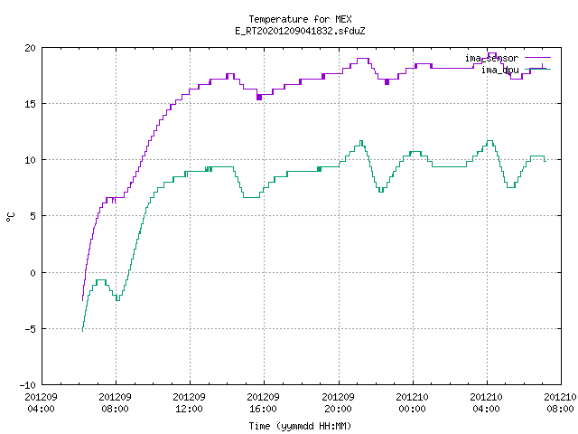
Task: Click the °C y-axis unit label
Action: pos(10,217)
